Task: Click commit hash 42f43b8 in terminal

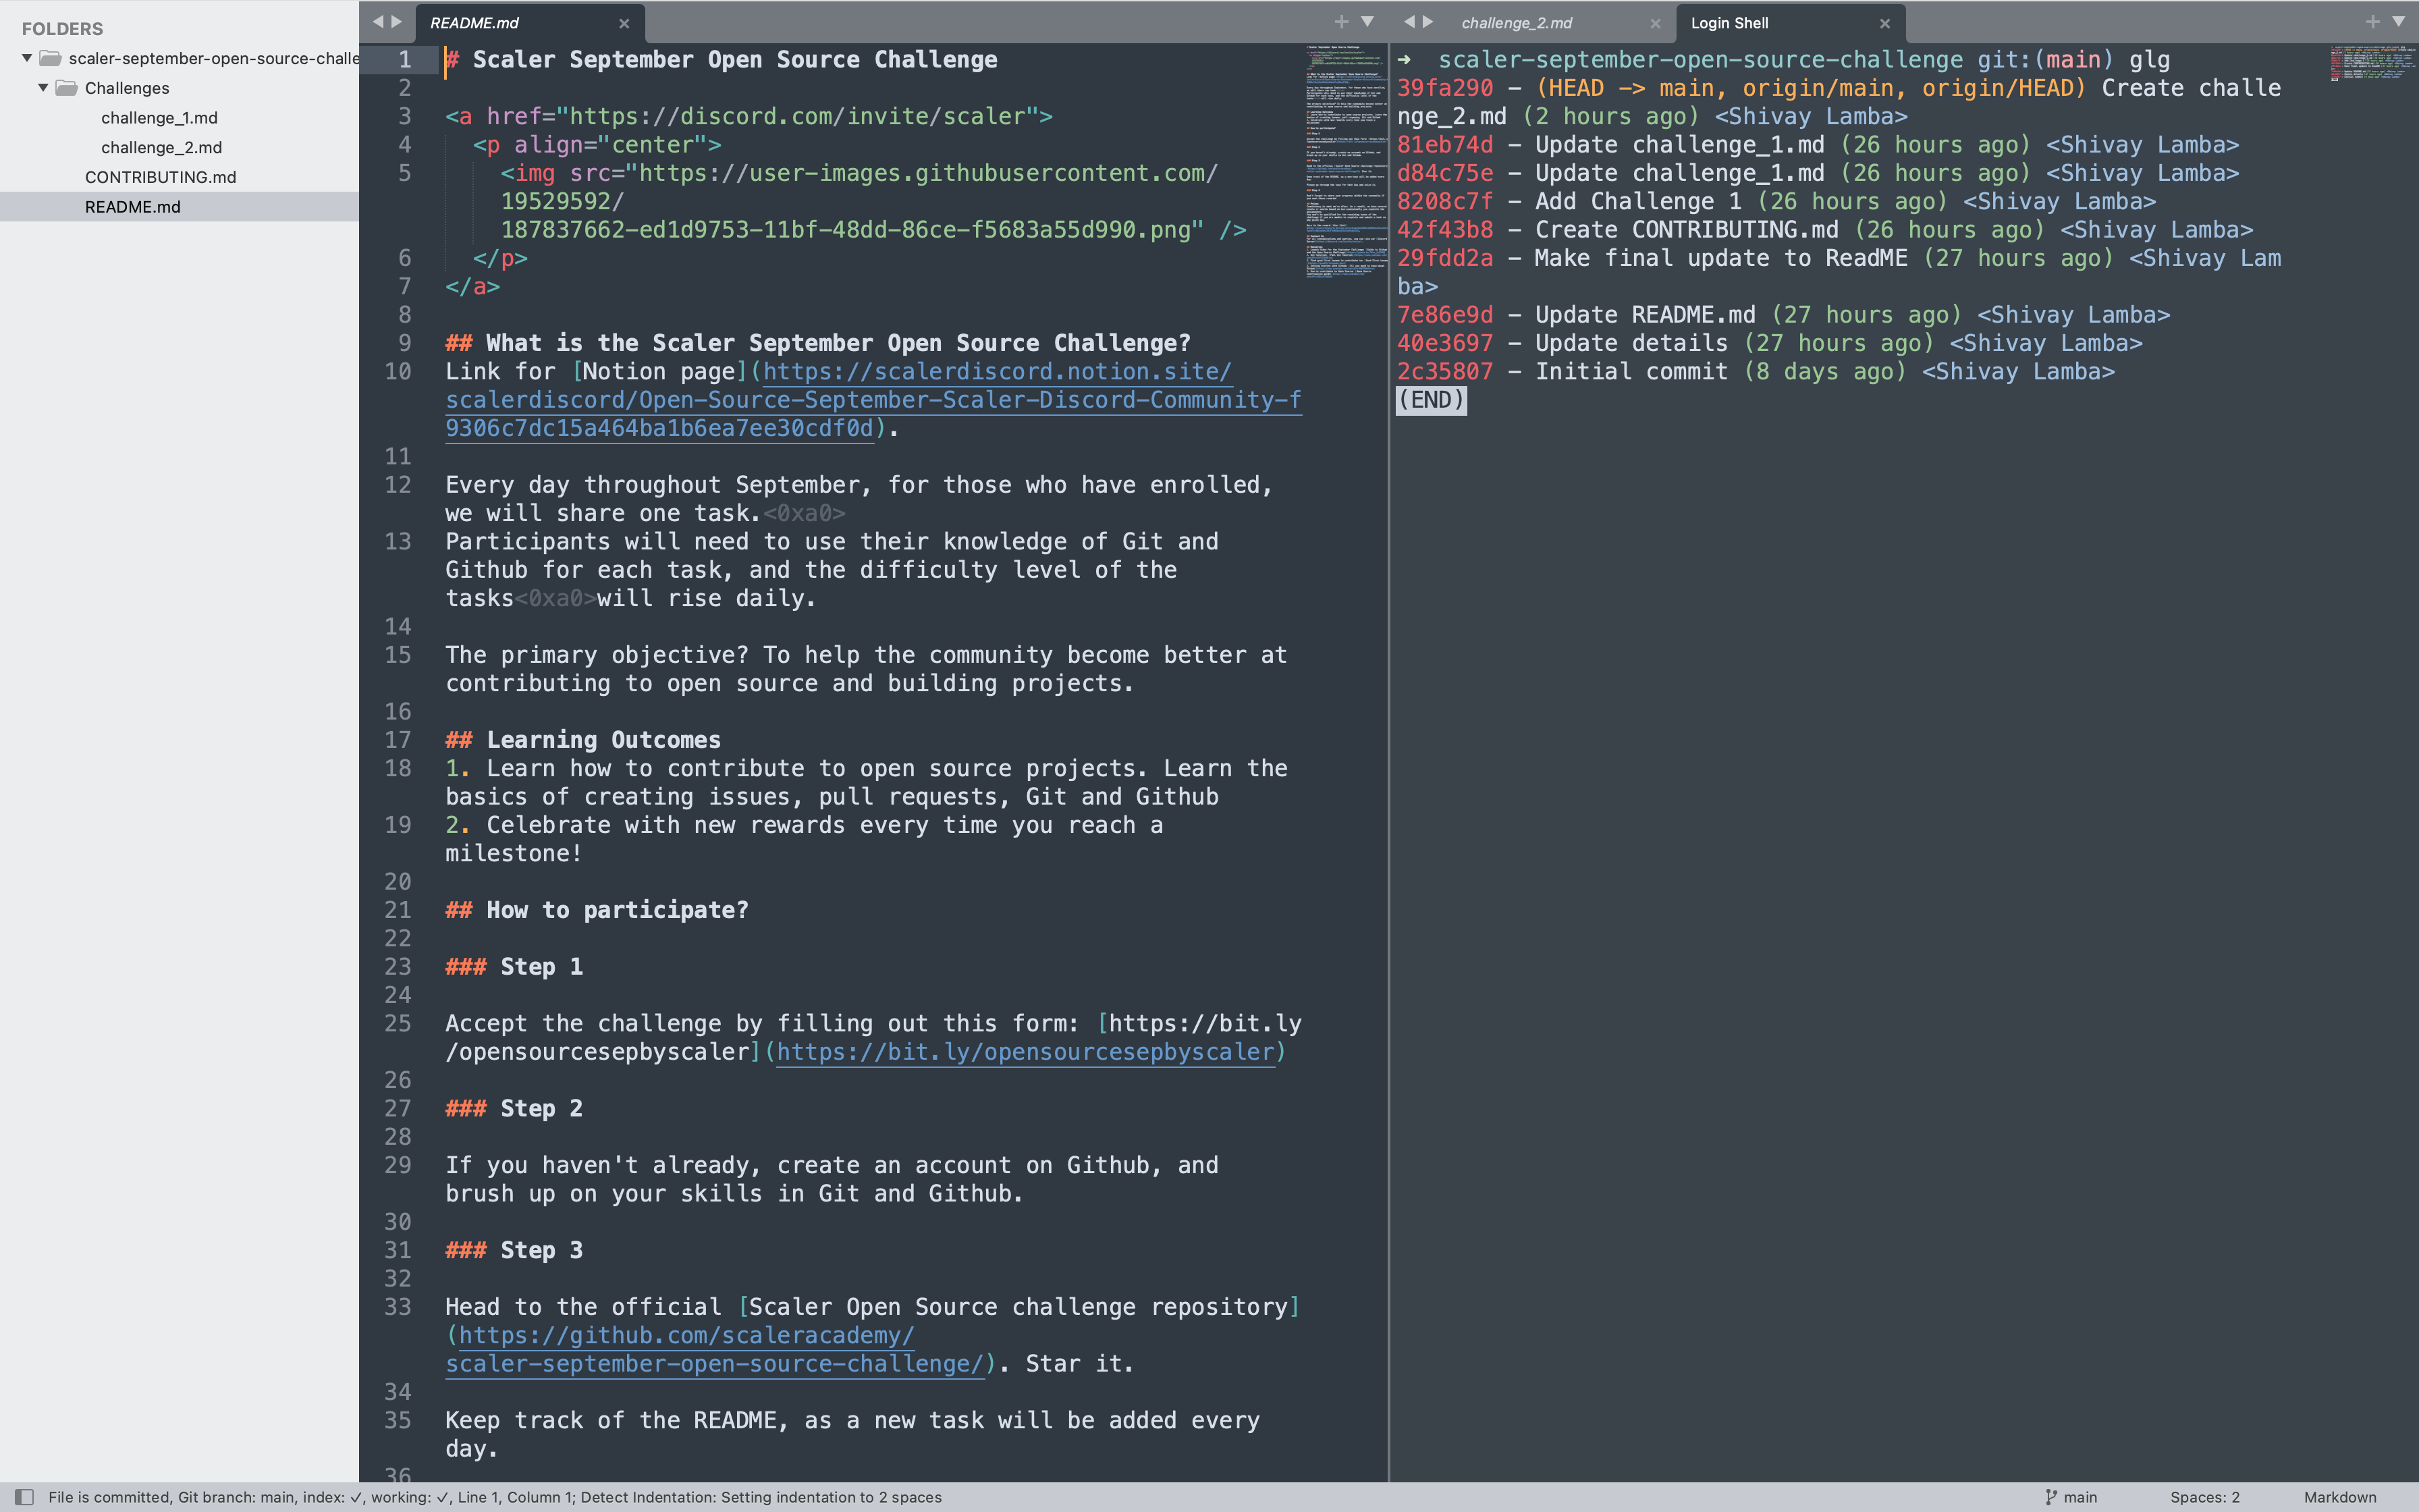Action: (x=1444, y=230)
